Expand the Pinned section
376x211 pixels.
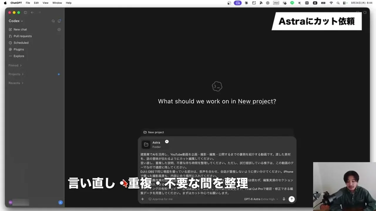coord(15,65)
